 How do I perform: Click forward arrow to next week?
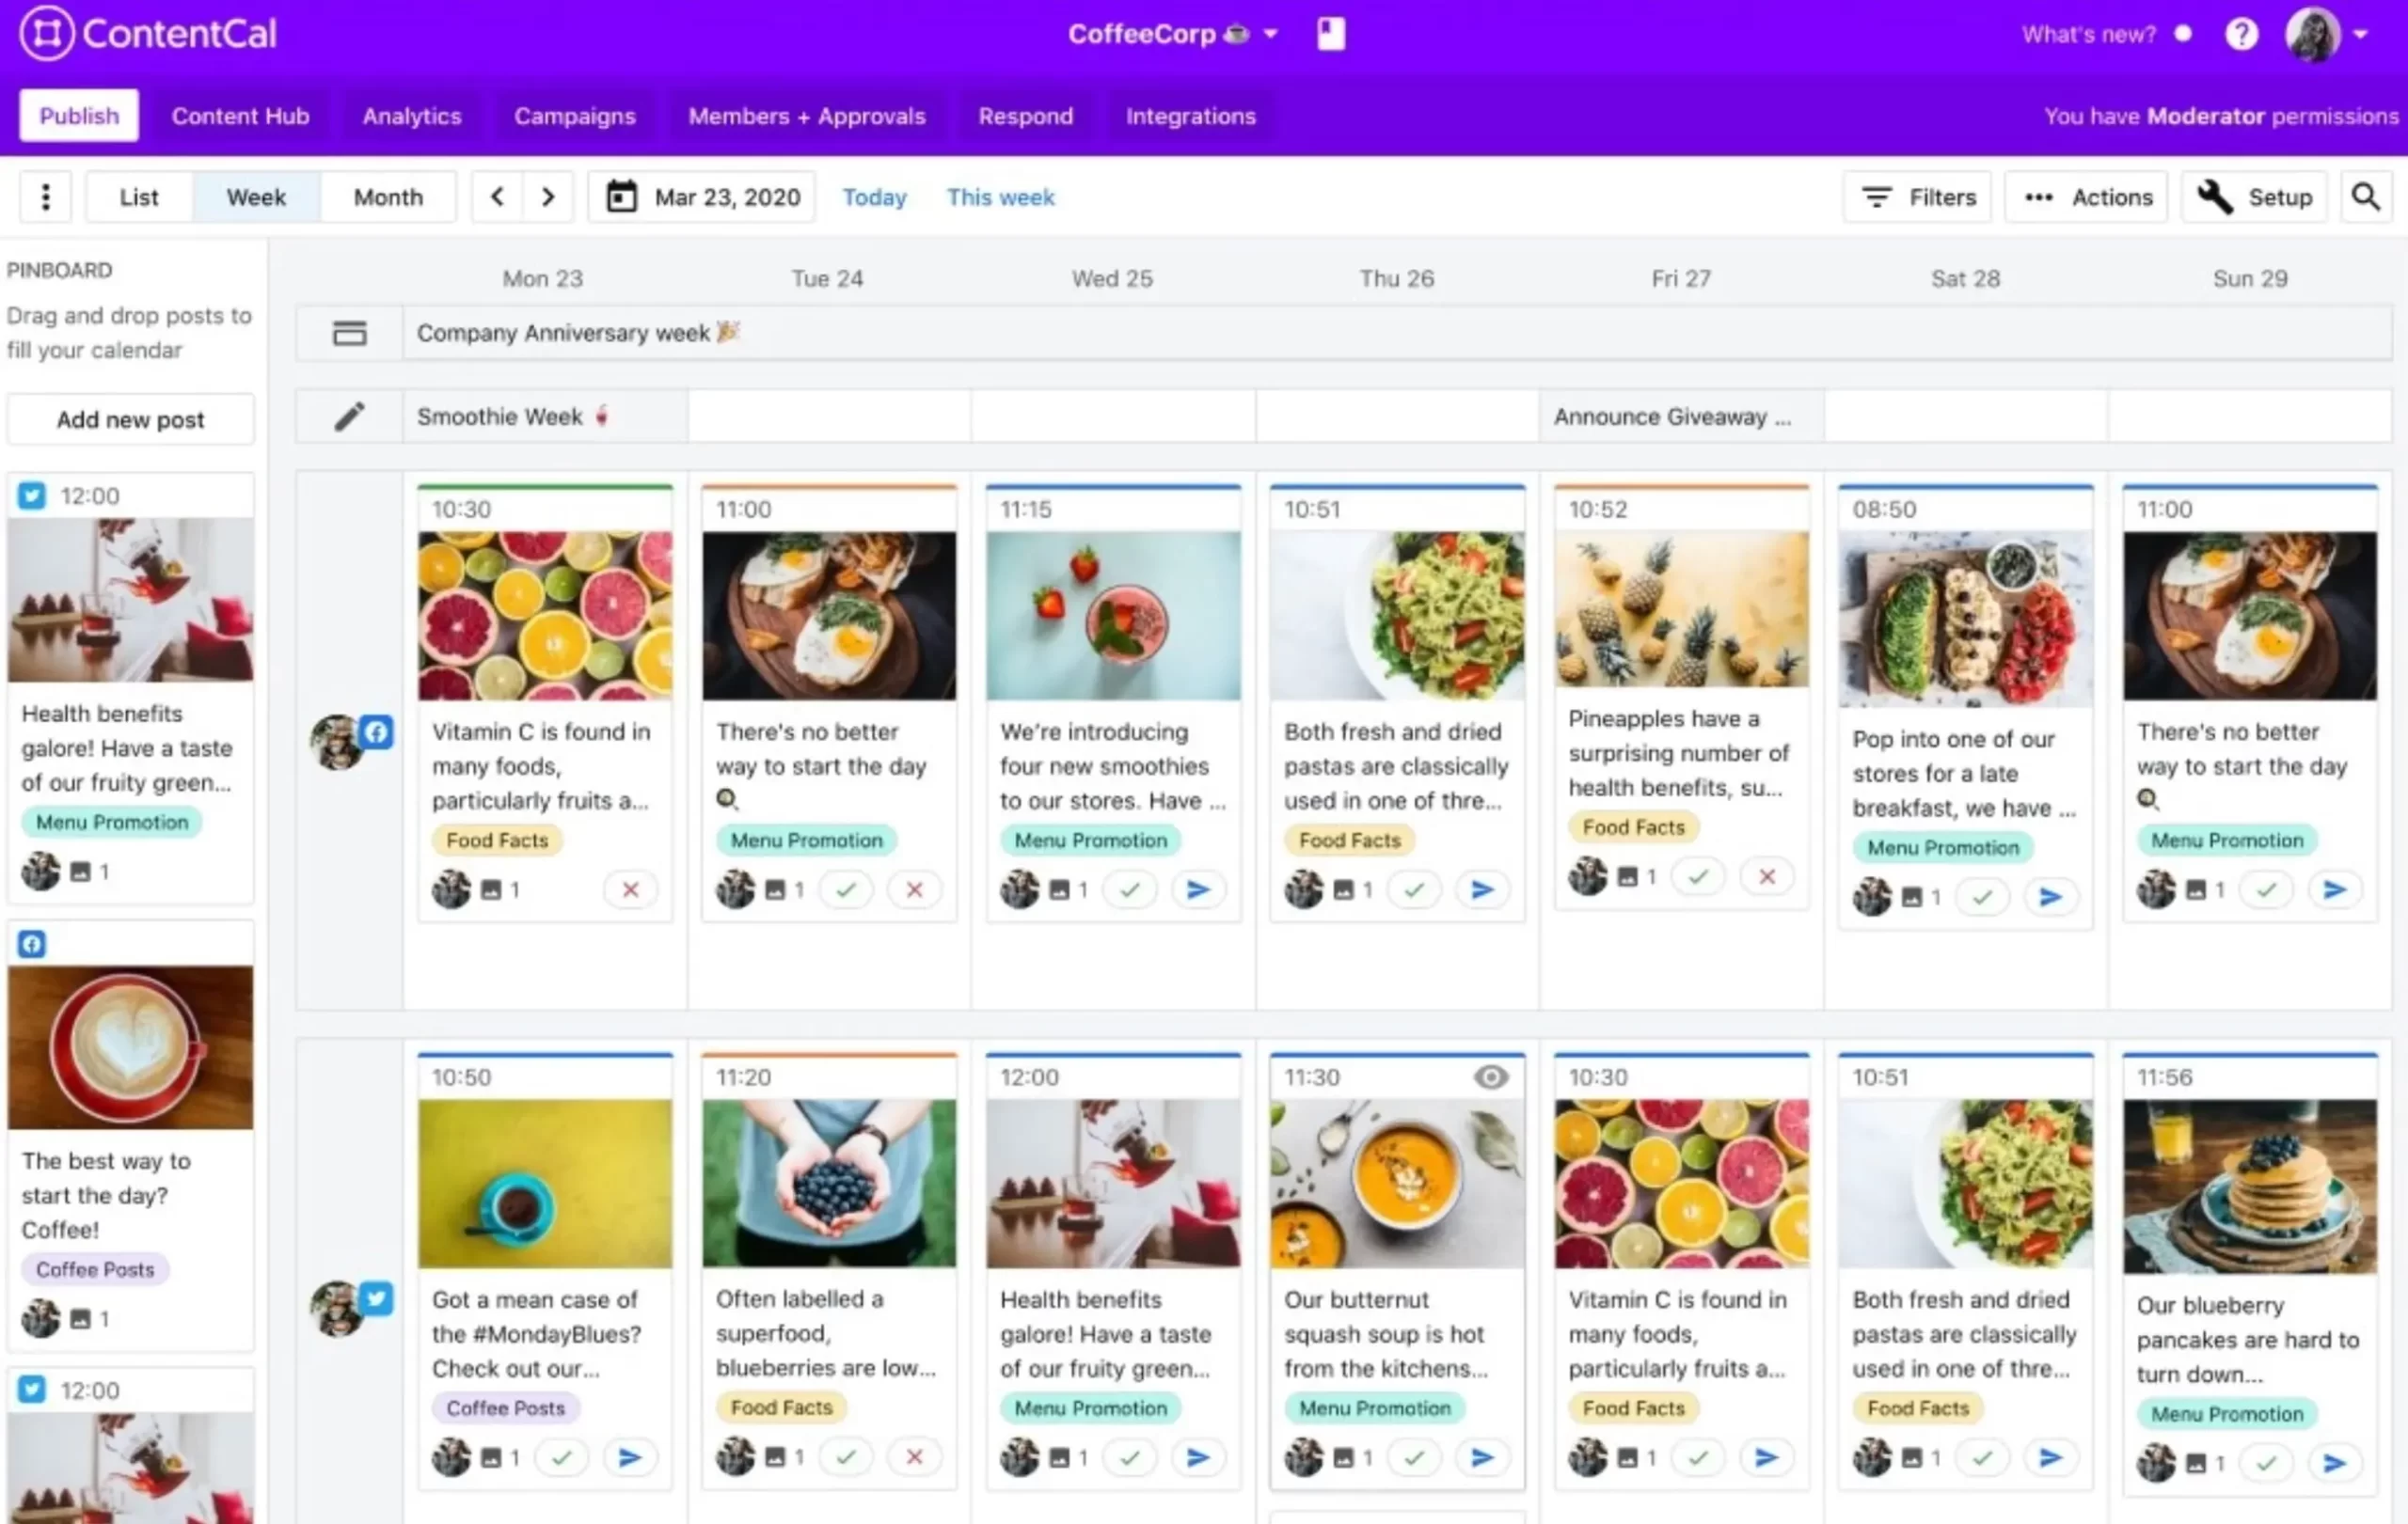547,196
